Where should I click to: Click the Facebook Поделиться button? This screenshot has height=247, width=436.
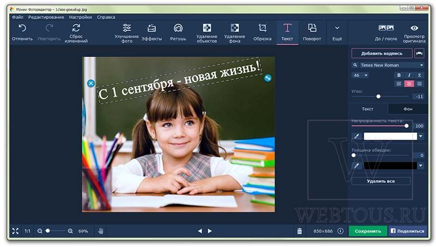[408, 231]
